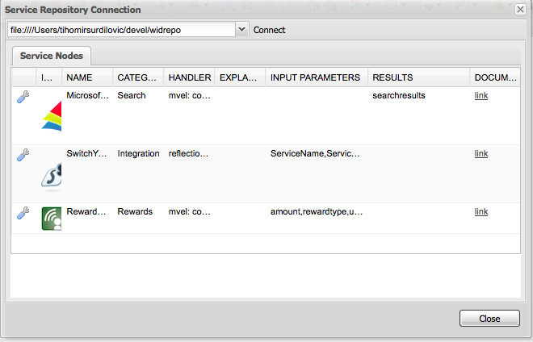Click wrench icon in Rewards service row

coord(23,212)
